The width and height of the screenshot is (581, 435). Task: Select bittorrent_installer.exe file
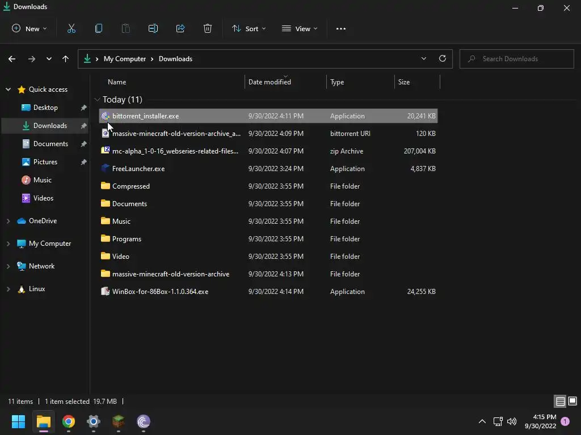(x=268, y=116)
